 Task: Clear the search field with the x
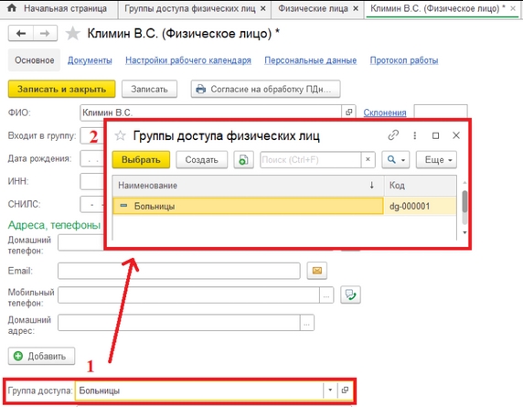click(x=368, y=160)
